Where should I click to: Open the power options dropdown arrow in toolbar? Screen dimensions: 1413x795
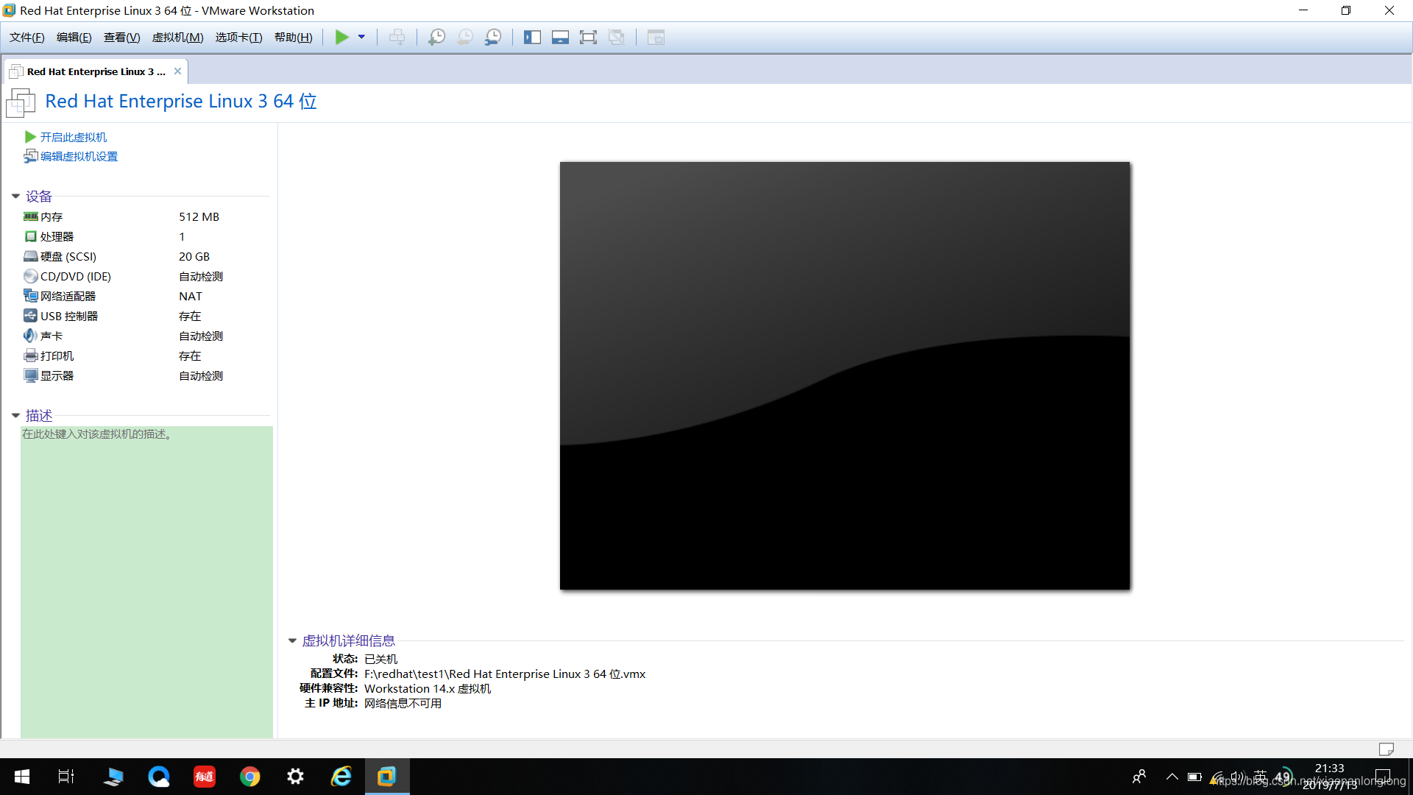click(361, 37)
